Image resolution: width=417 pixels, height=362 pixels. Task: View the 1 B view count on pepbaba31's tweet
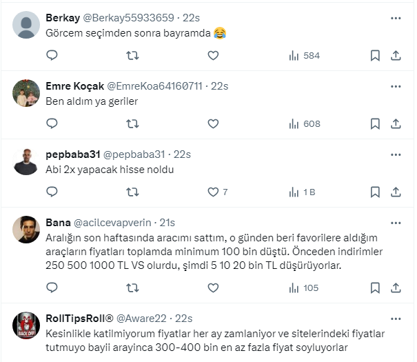303,192
